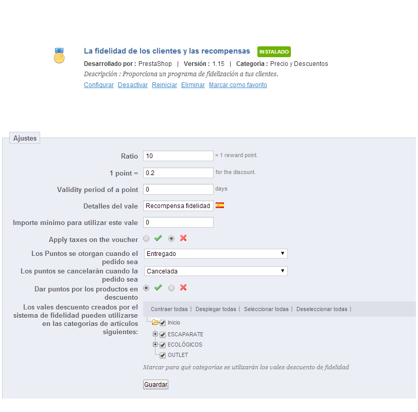Click the INSTALADO status badge
Image resolution: width=418 pixels, height=412 pixels.
274,51
